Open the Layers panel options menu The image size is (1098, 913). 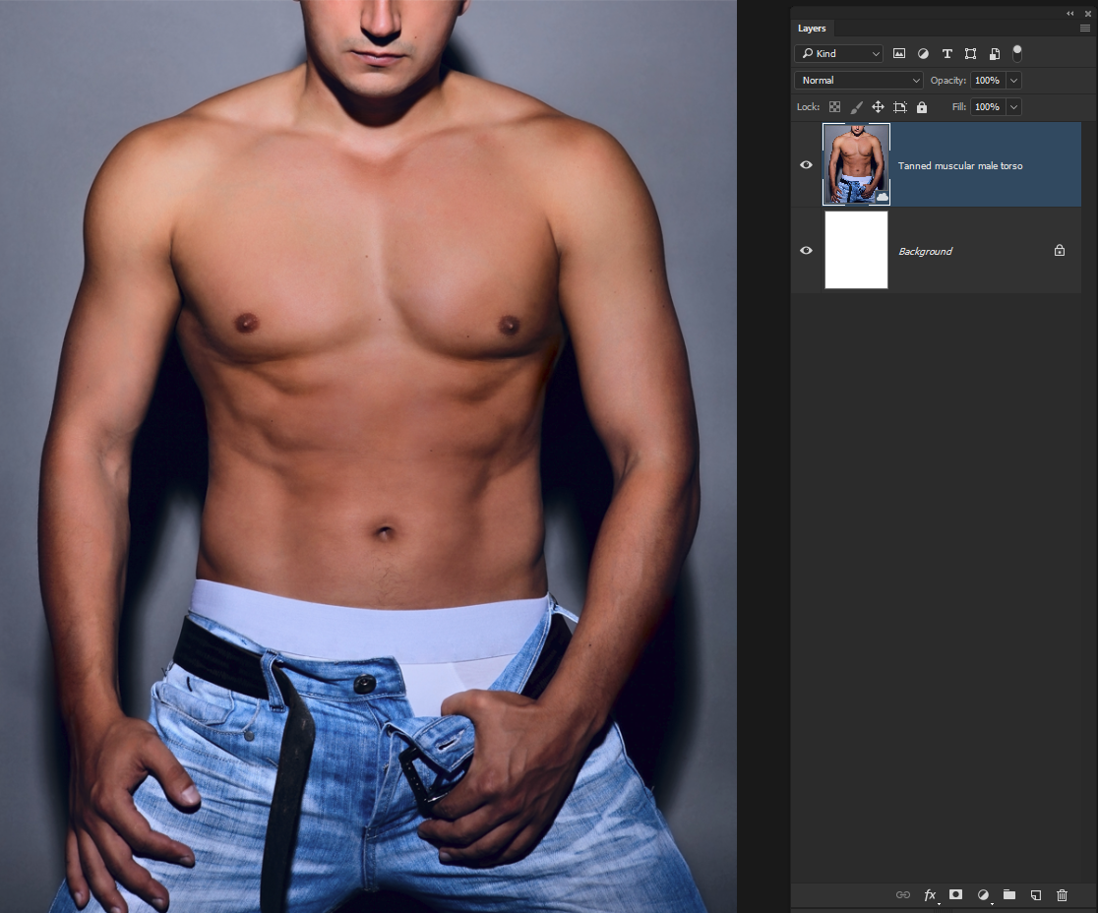click(x=1084, y=28)
